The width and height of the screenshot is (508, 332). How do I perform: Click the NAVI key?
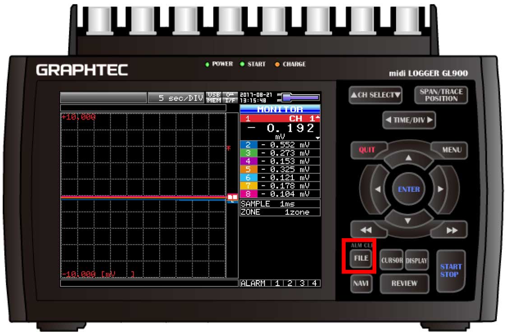tap(361, 283)
